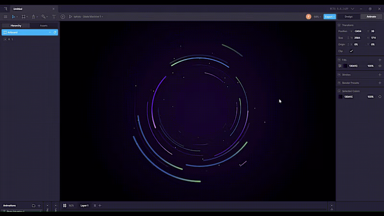The height and width of the screenshot is (216, 384).
Task: Close the Untitled file tab
Action: 53,9
